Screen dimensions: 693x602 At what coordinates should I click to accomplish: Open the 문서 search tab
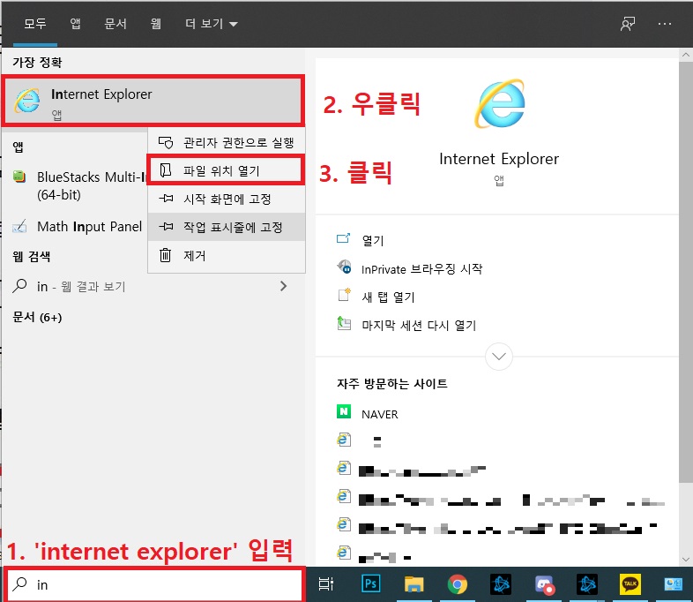pyautogui.click(x=115, y=24)
